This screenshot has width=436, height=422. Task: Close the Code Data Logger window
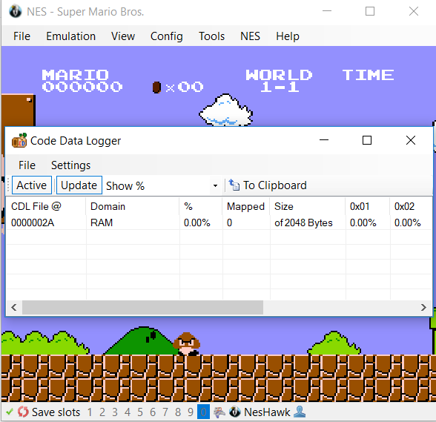pyautogui.click(x=411, y=140)
